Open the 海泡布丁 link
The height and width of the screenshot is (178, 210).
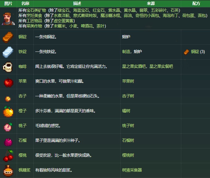tap(171, 15)
